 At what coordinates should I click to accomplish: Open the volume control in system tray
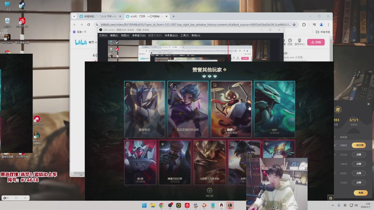[356, 205]
